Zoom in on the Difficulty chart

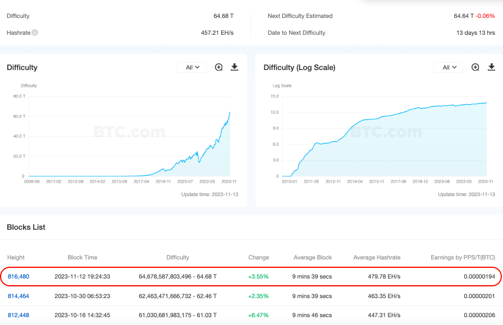[x=219, y=67]
